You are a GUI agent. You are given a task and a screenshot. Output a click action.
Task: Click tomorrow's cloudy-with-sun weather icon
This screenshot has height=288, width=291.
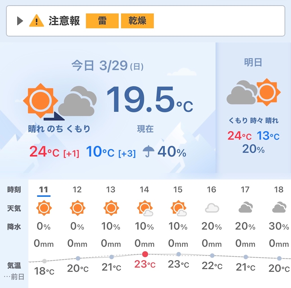(253, 93)
